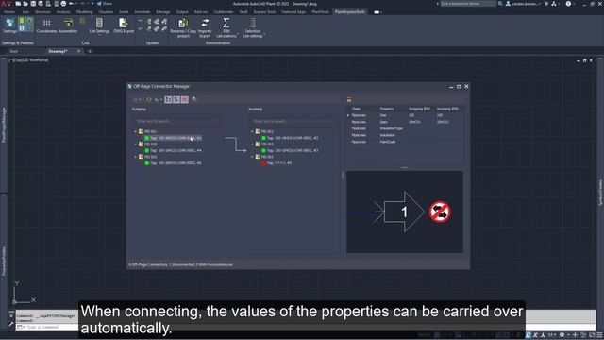Click the Open file icon in quick access toolbar
Image resolution: width=604 pixels, height=340 pixels.
25,4
